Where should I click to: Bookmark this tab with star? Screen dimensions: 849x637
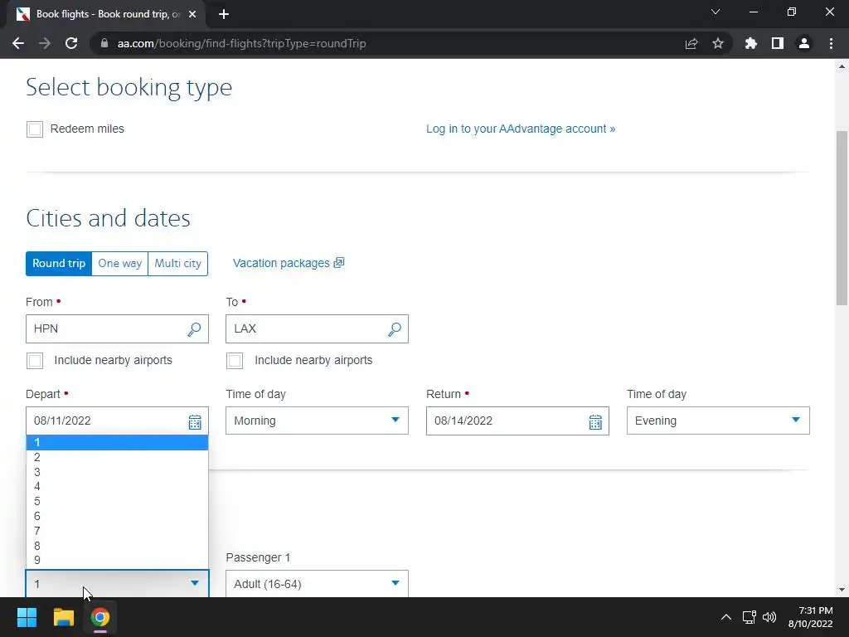coord(717,43)
